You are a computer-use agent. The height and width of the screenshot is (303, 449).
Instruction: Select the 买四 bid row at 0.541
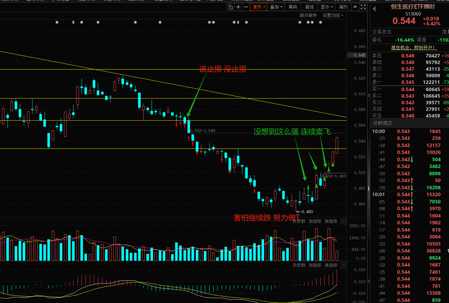pos(410,109)
